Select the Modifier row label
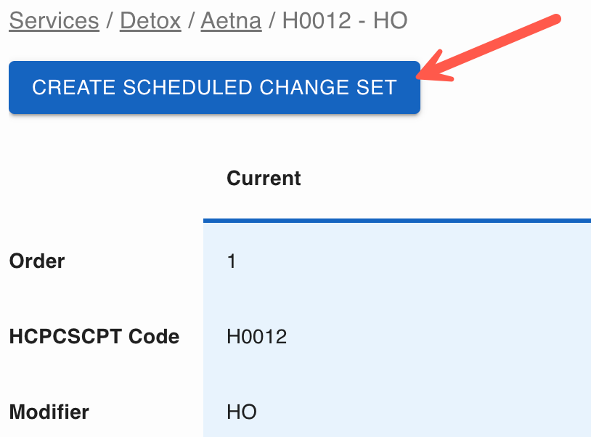This screenshot has width=591, height=437. pyautogui.click(x=49, y=412)
